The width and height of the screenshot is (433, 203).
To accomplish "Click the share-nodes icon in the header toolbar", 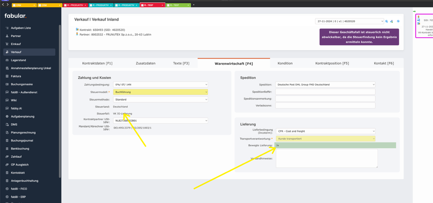I will 391,21.
